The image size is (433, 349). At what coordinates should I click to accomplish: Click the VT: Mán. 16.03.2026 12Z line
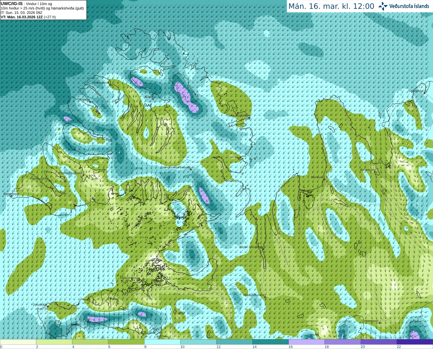click(28, 17)
